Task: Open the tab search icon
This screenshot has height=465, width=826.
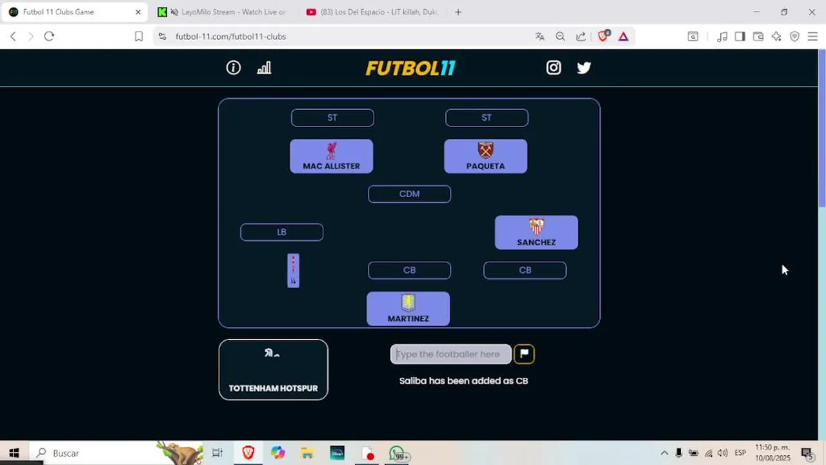Action: pyautogui.click(x=692, y=36)
